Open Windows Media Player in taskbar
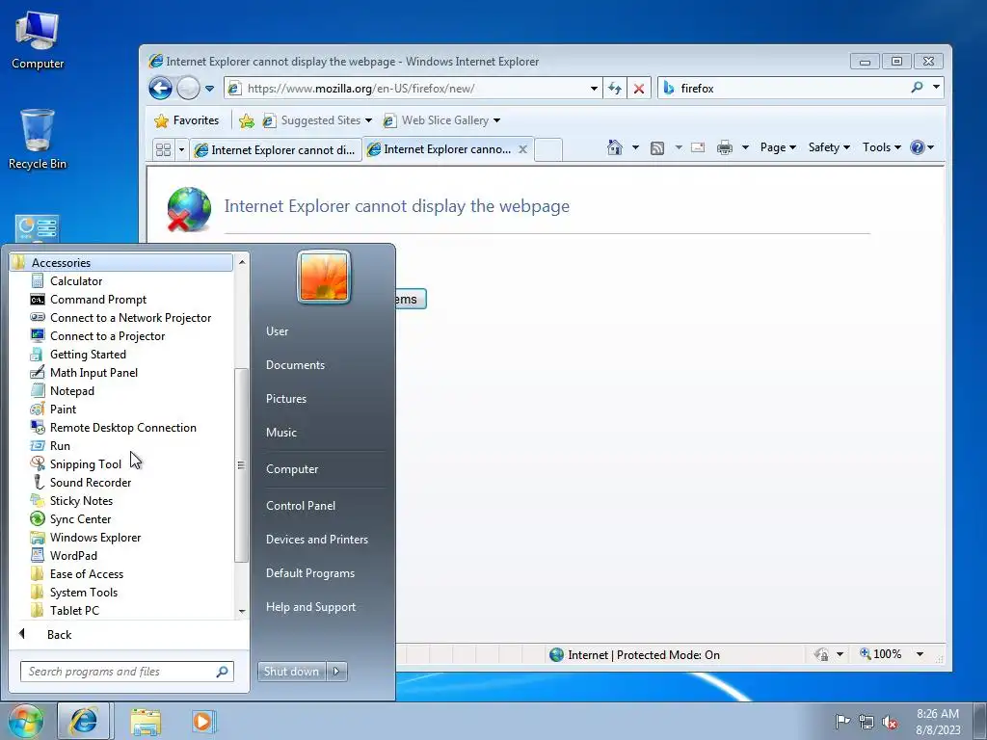 202,721
